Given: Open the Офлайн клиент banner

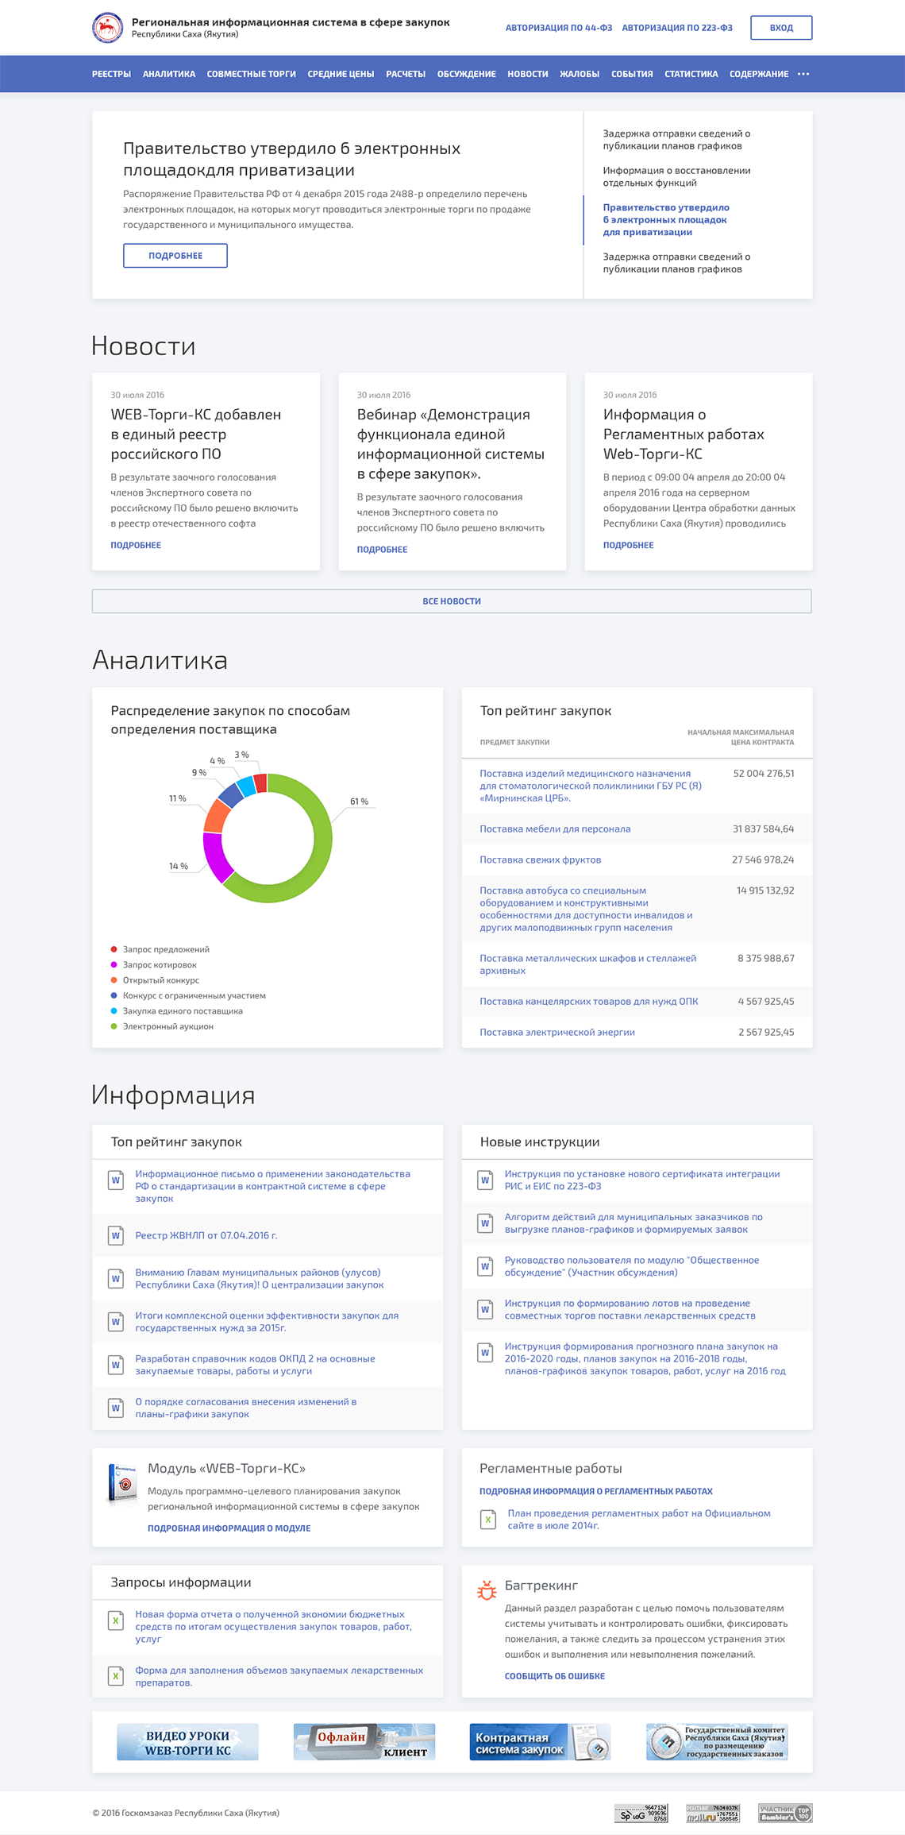Looking at the screenshot, I should coord(364,1742).
